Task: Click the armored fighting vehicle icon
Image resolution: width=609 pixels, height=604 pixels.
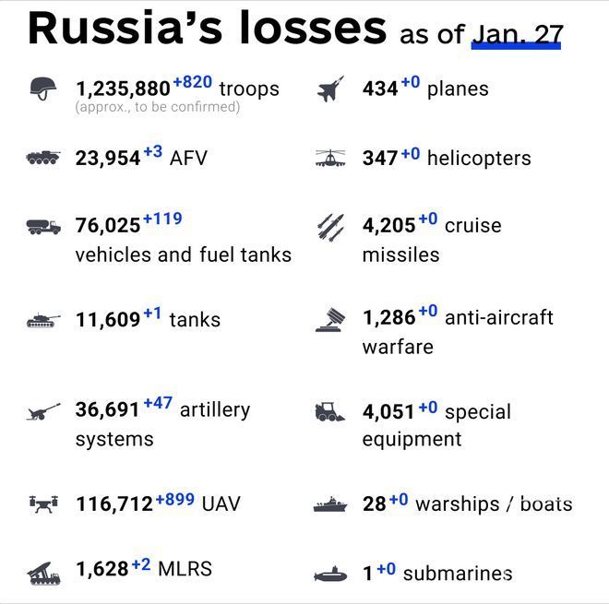Action: 42,158
